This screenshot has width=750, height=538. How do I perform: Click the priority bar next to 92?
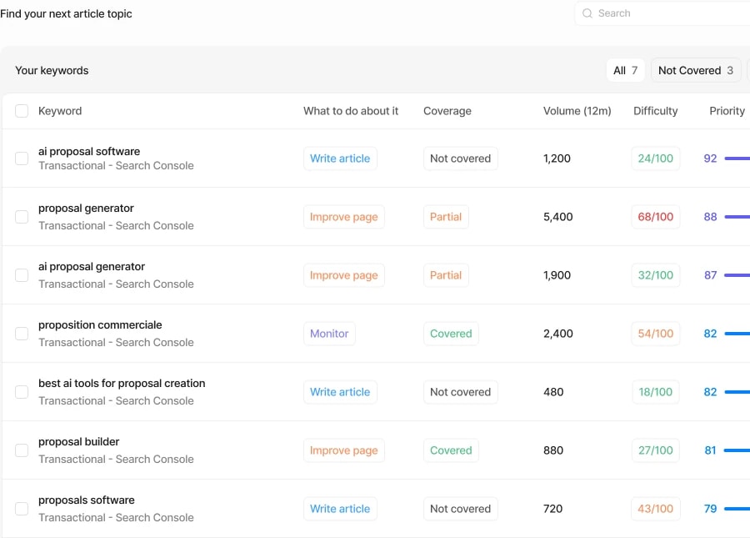click(x=737, y=158)
